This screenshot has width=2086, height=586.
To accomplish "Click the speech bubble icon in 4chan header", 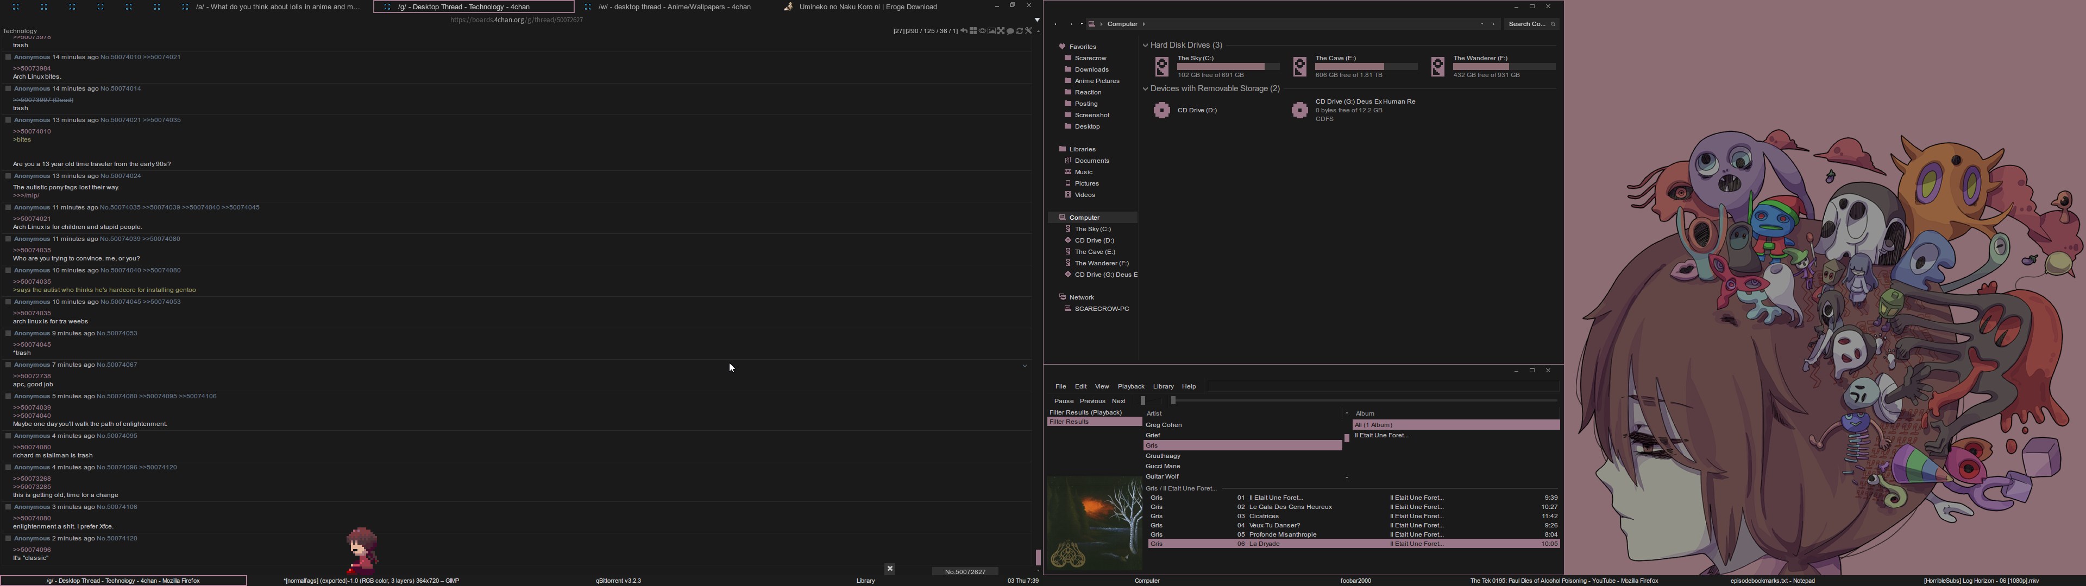I will click(x=1010, y=31).
